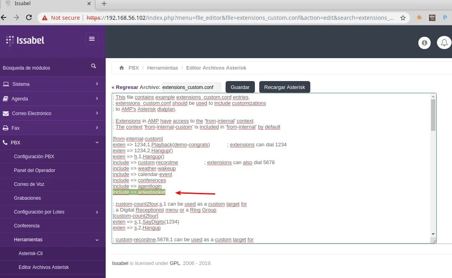Click editor scrollbar down arrow
This screenshot has width=452, height=278.
coord(433,234)
